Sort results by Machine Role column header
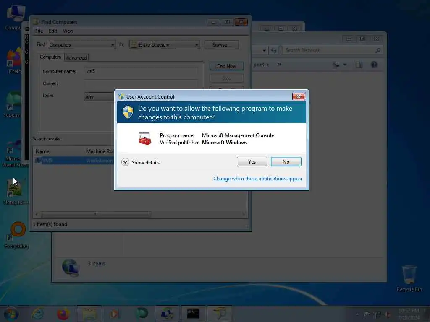Screen dimensions: 430x322 point(99,151)
